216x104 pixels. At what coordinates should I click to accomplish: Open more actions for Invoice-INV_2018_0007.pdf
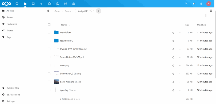tap(180, 49)
